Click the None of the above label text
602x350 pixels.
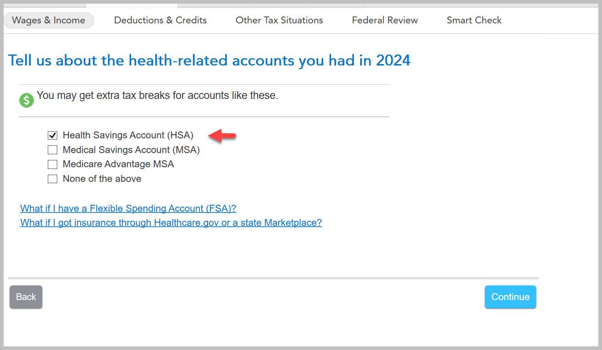102,179
